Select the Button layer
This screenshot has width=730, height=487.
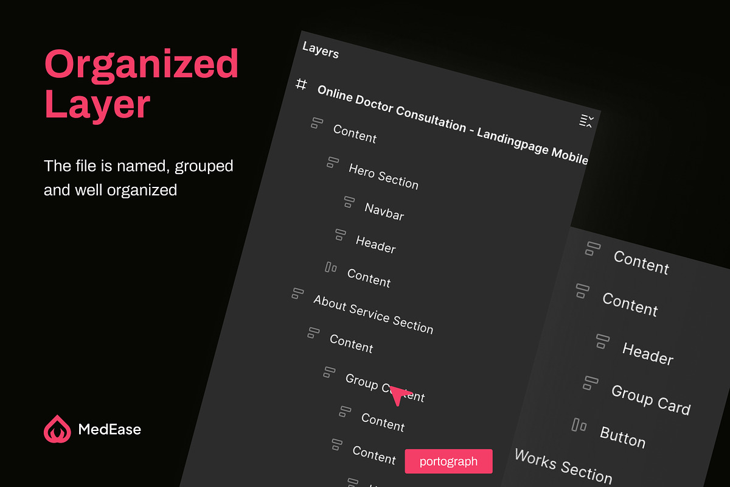pyautogui.click(x=622, y=437)
